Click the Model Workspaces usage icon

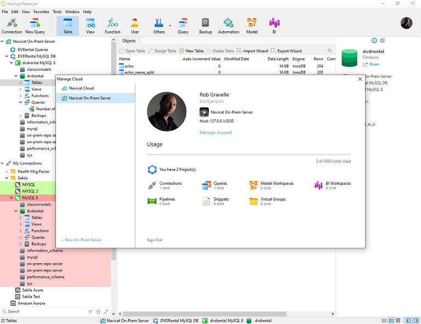pos(253,185)
